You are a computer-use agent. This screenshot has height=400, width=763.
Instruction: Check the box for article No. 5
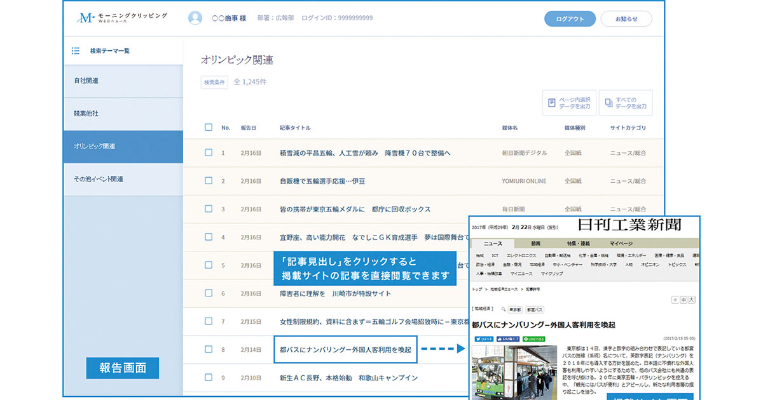point(209,265)
